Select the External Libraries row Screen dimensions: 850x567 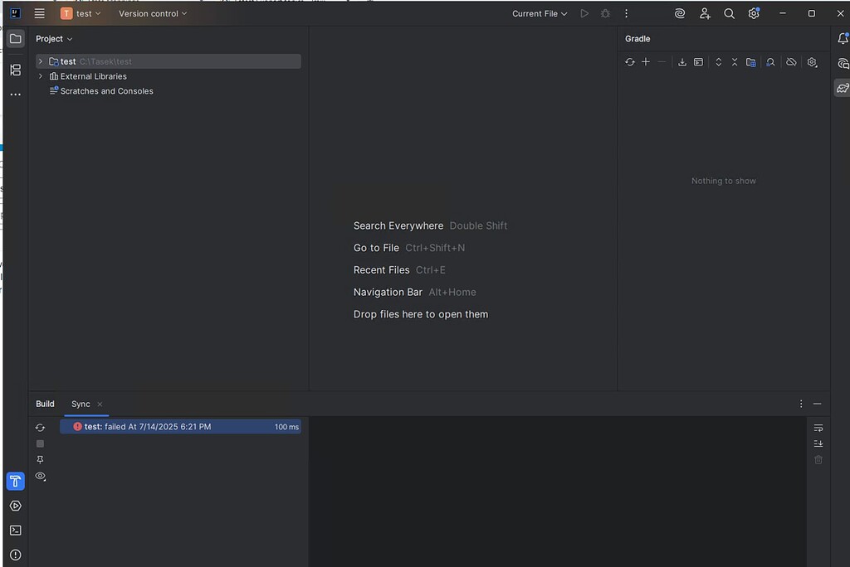(168, 76)
